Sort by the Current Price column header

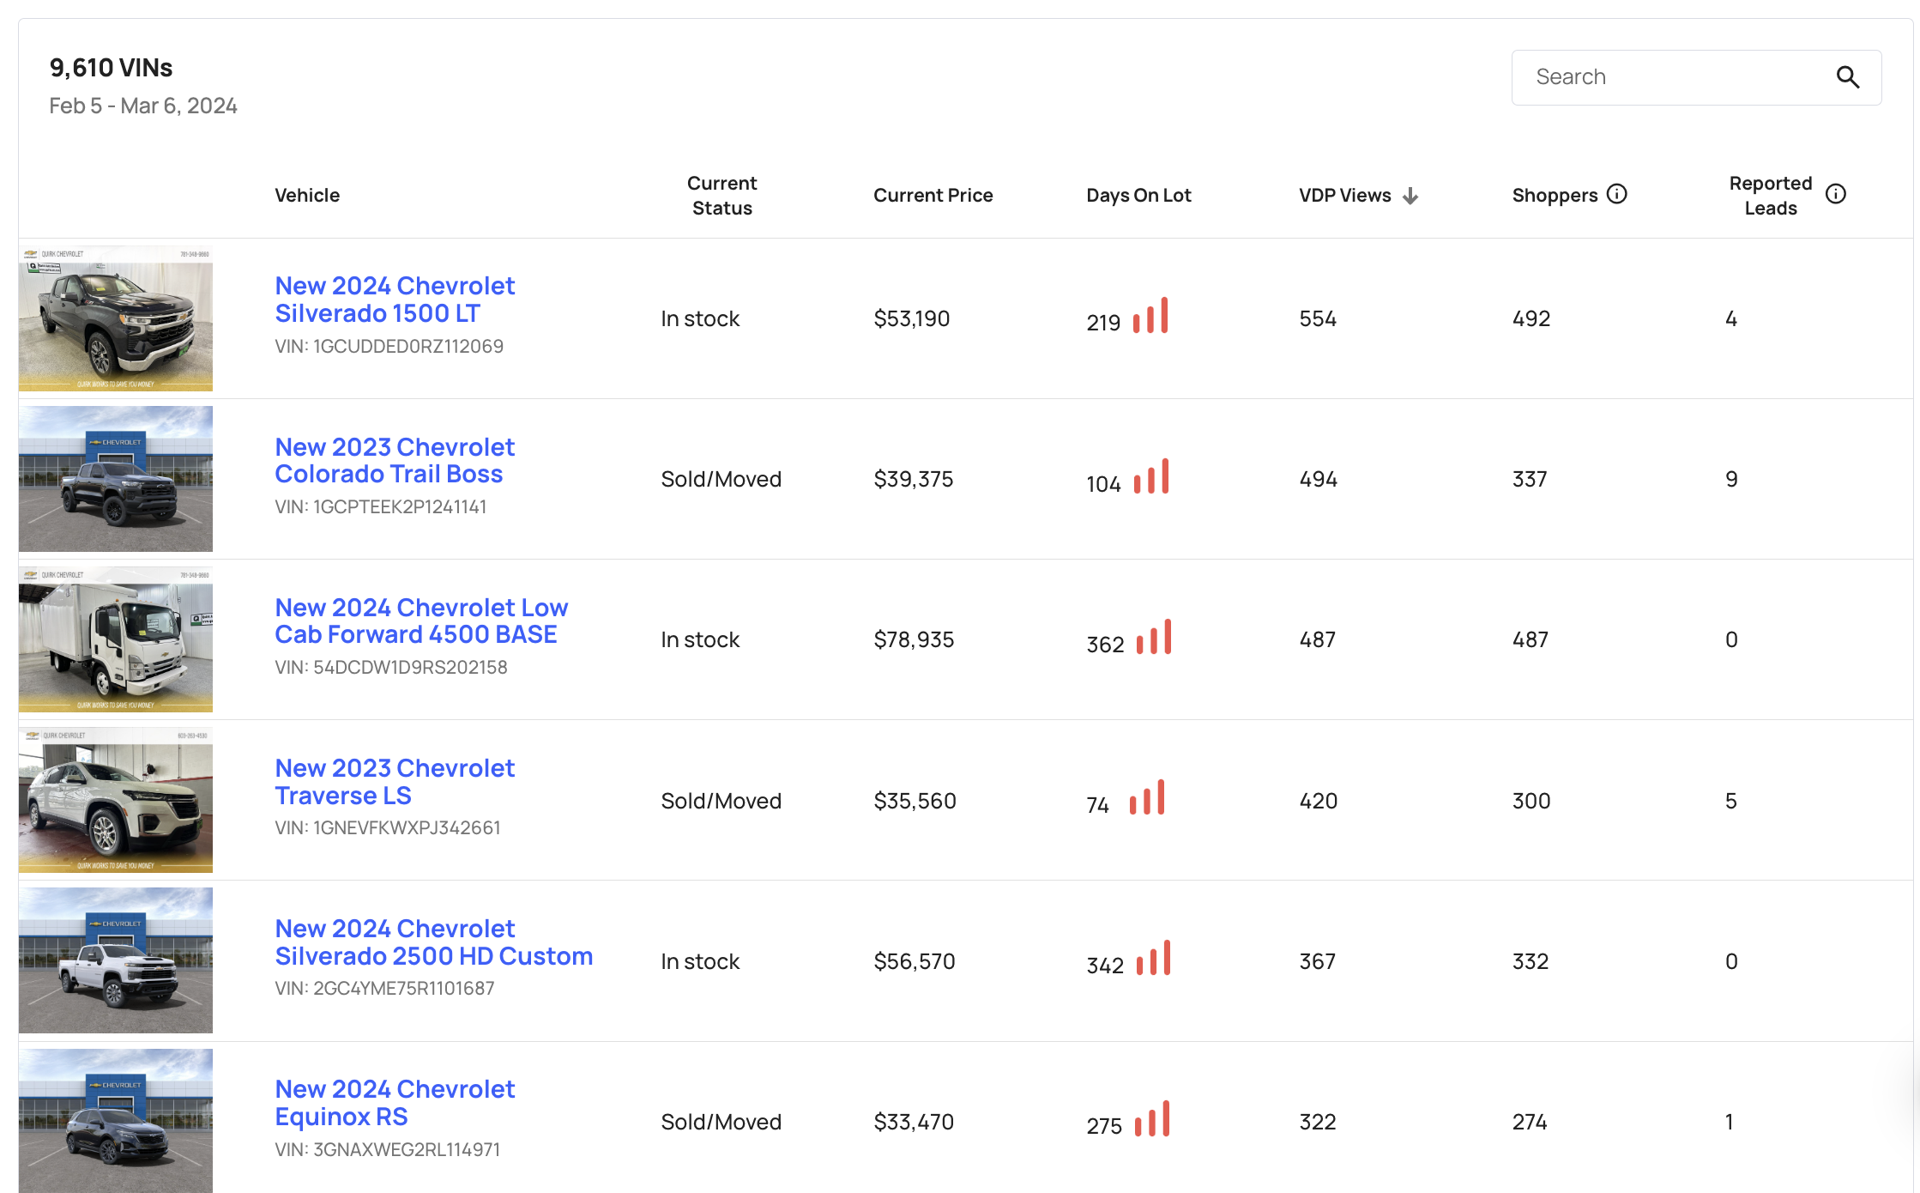pyautogui.click(x=933, y=195)
